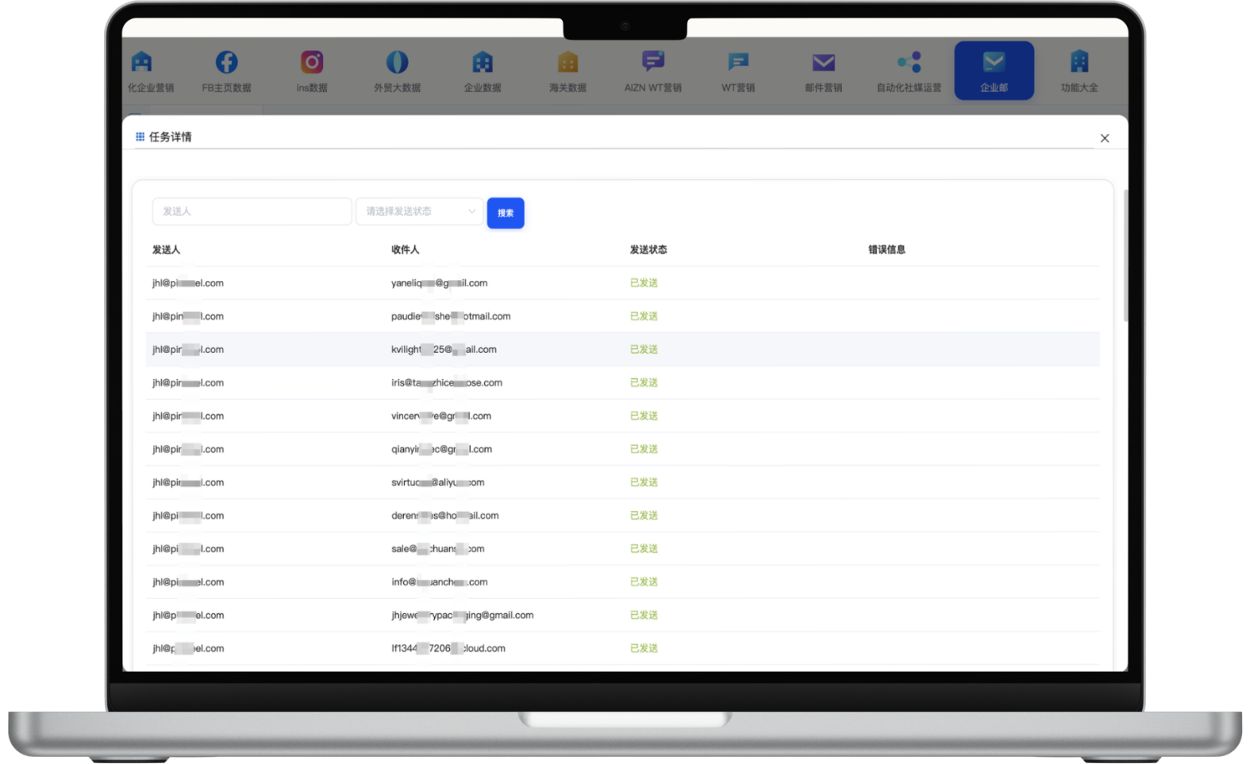The width and height of the screenshot is (1250, 764).
Task: Select the highlighted kvilight recipient row
Action: (x=623, y=349)
